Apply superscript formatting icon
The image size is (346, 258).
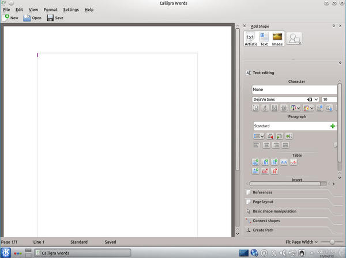coord(319,108)
